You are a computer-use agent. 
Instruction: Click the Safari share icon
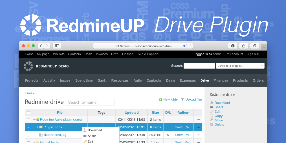pos(244,46)
